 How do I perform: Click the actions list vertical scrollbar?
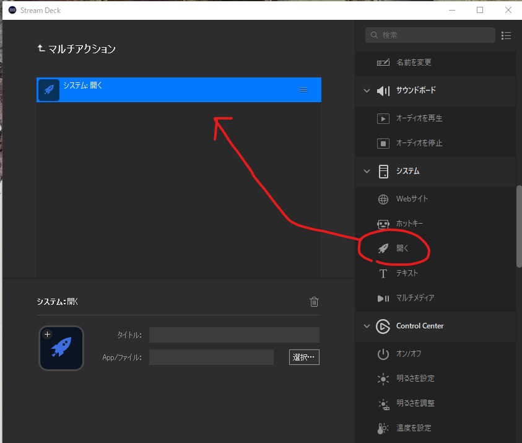pyautogui.click(x=519, y=227)
